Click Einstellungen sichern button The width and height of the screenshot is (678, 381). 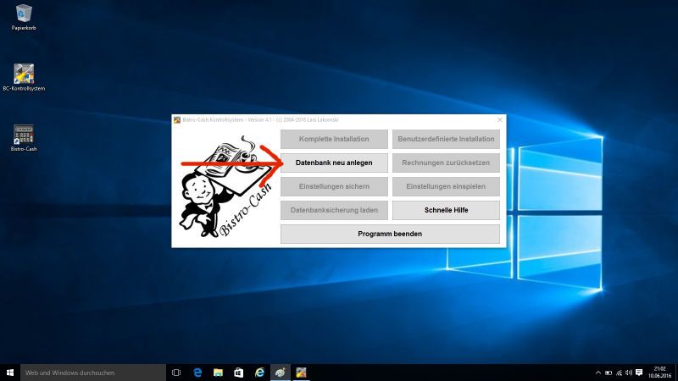click(x=334, y=186)
